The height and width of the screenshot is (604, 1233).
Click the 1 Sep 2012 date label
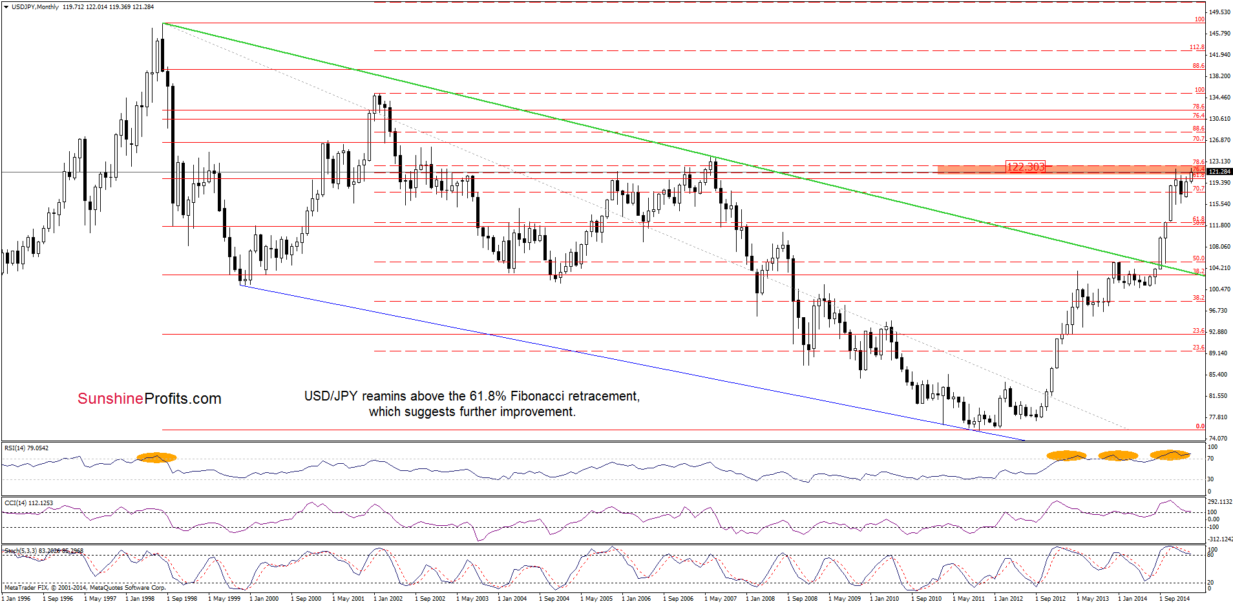point(1051,599)
